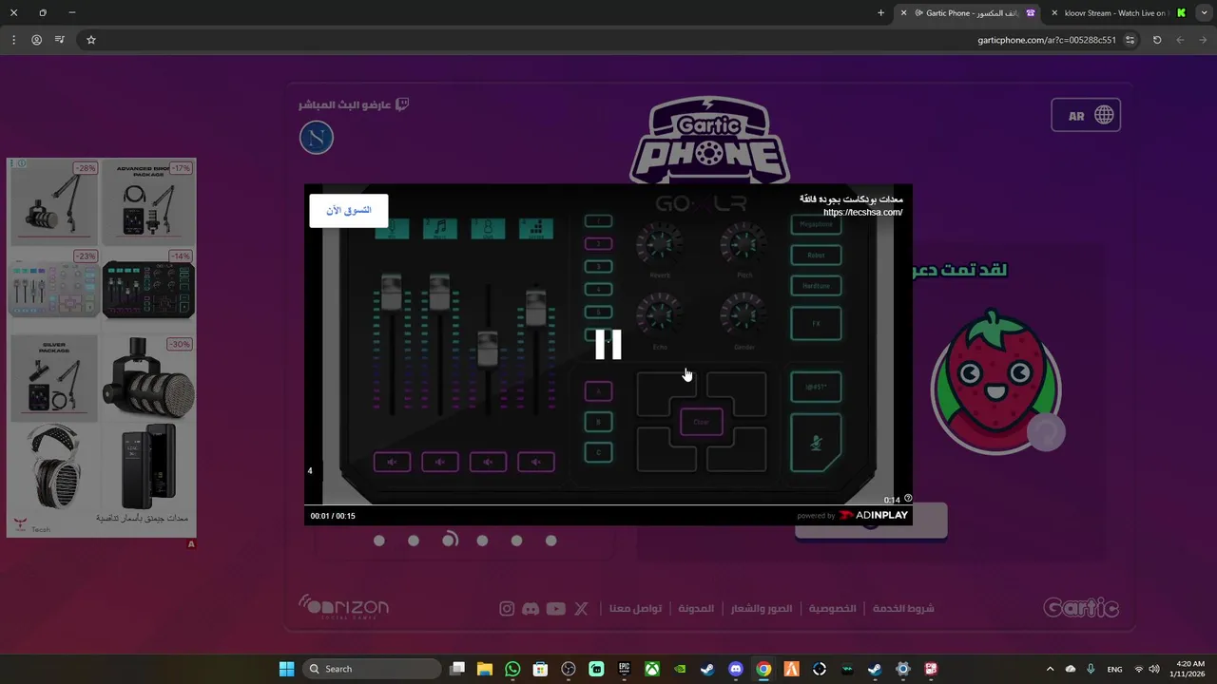Open Epic Games Launcher in the taskbar

click(624, 669)
